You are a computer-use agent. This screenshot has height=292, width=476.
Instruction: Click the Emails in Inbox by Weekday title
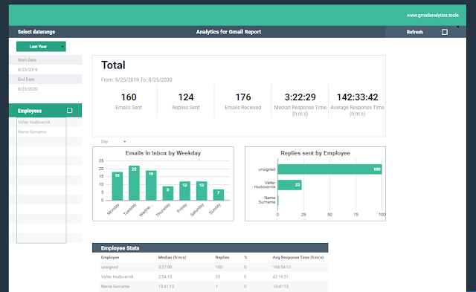point(163,153)
